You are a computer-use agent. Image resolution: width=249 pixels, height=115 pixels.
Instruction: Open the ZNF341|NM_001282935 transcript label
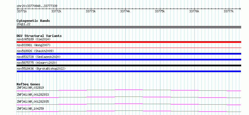point(33,102)
